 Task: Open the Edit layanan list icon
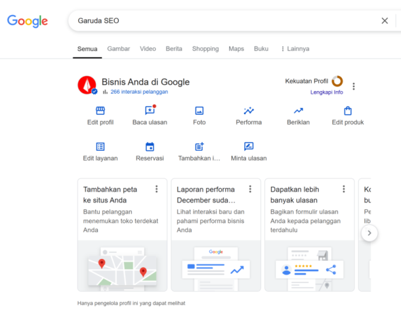tap(100, 147)
